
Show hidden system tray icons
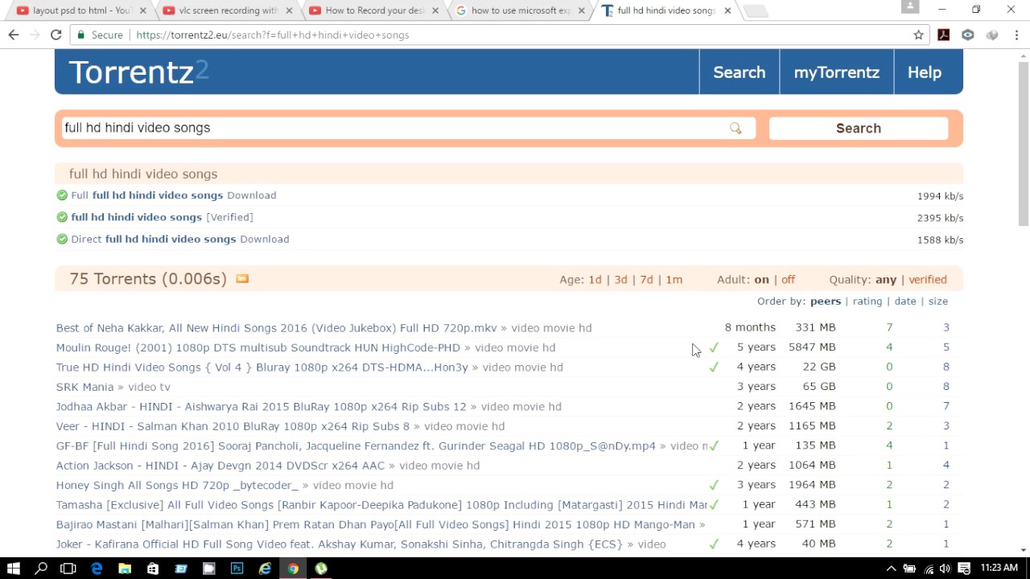click(890, 569)
